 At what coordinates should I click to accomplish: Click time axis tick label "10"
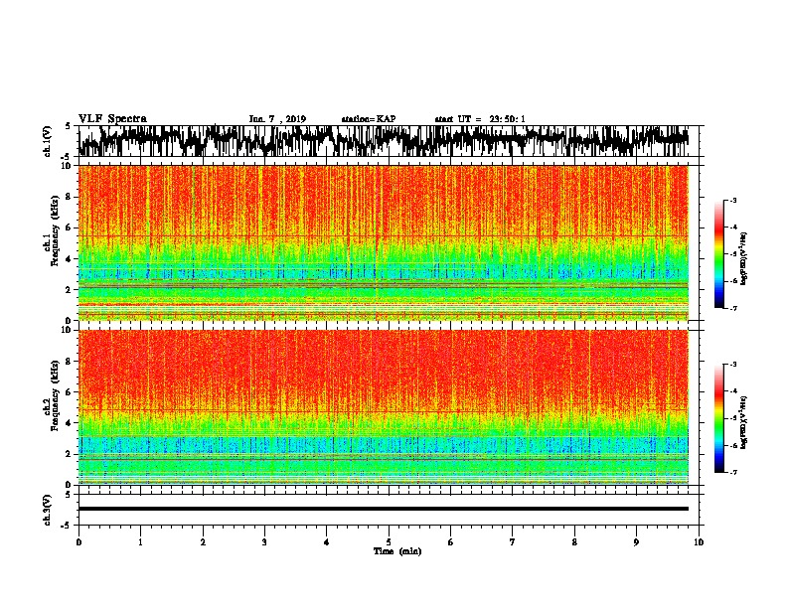pos(699,542)
